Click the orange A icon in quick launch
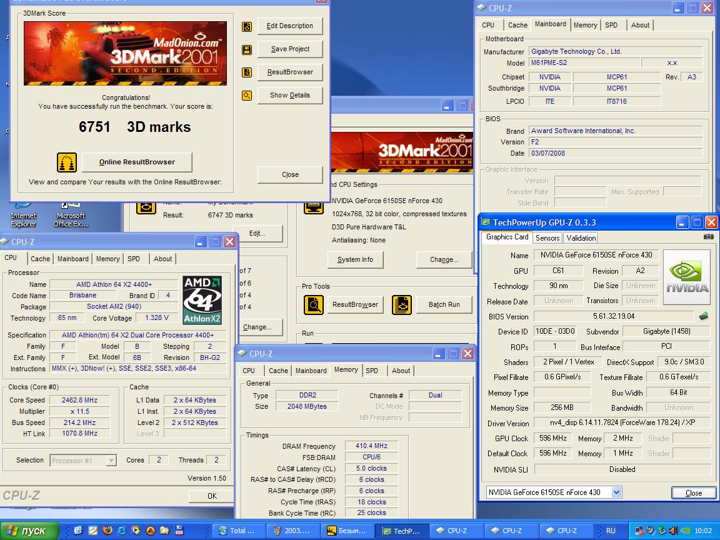720x540 pixels. coord(150,531)
